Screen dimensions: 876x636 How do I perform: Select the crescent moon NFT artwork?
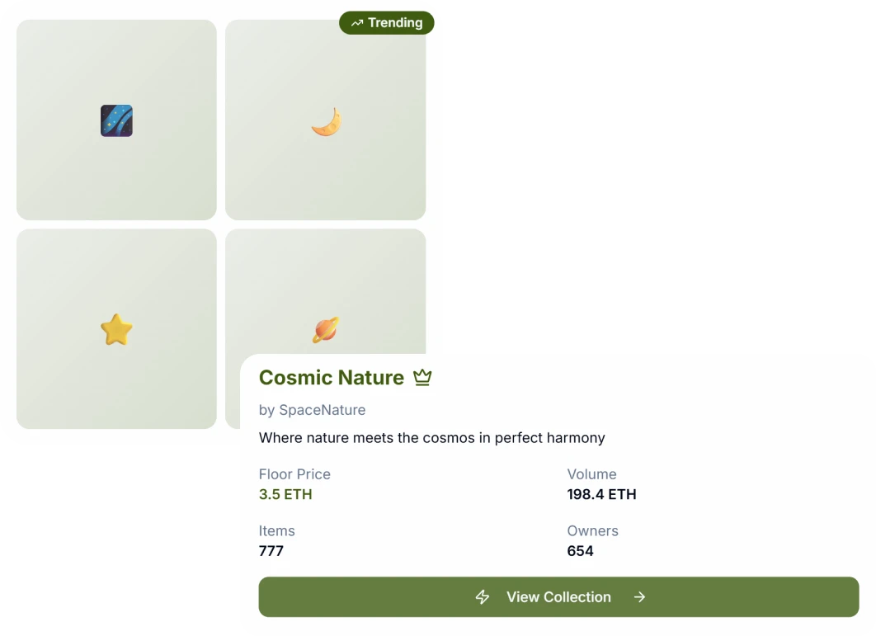(325, 120)
